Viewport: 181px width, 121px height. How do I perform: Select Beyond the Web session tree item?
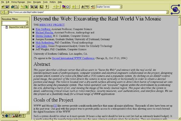click(18, 27)
